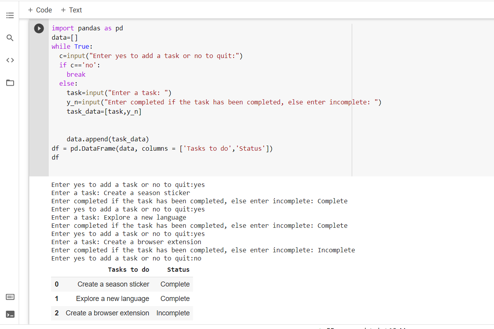
Task: Open the table of contents panel
Action: pyautogui.click(x=10, y=15)
